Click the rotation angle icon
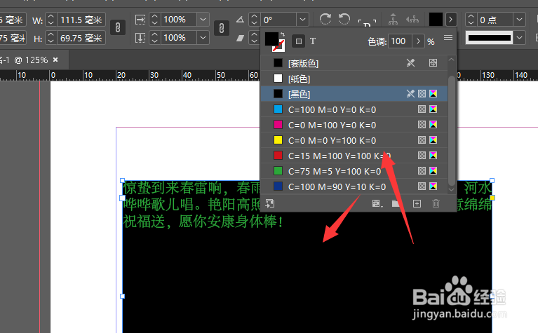The height and width of the screenshot is (333, 538). [240, 20]
